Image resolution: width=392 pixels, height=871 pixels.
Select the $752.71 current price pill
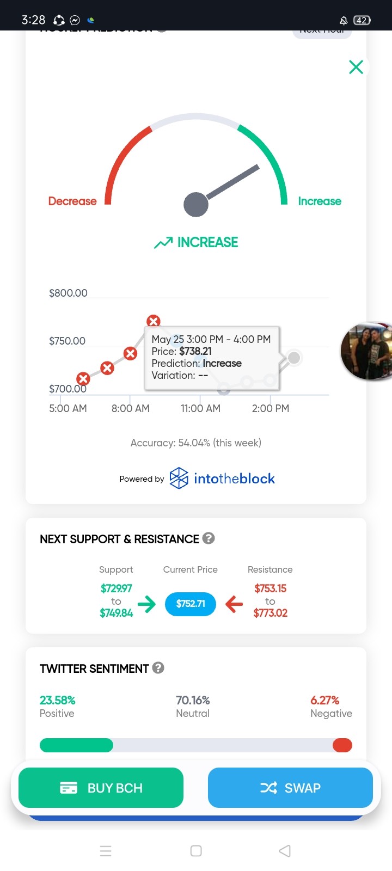click(x=191, y=604)
